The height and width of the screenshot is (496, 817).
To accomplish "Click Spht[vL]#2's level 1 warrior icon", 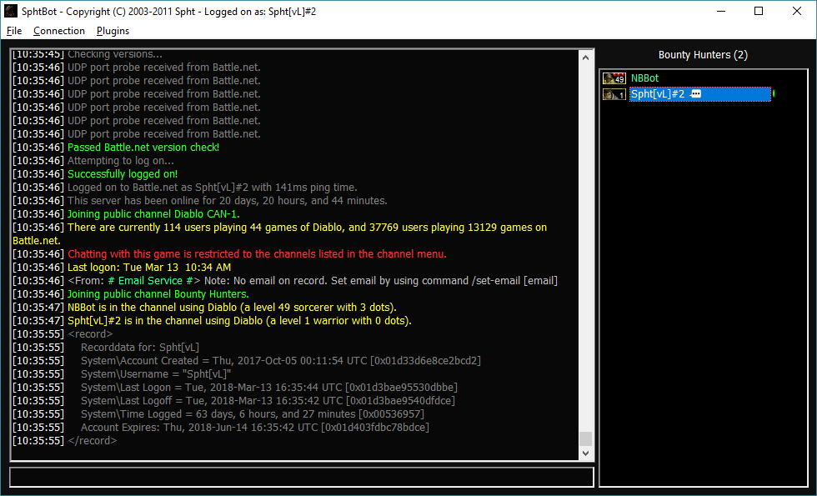I will tap(614, 94).
